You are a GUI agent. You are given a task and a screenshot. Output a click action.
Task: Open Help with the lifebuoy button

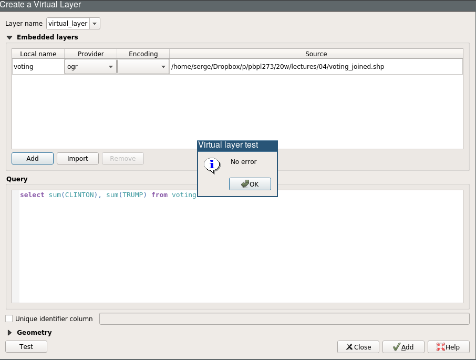click(x=448, y=347)
